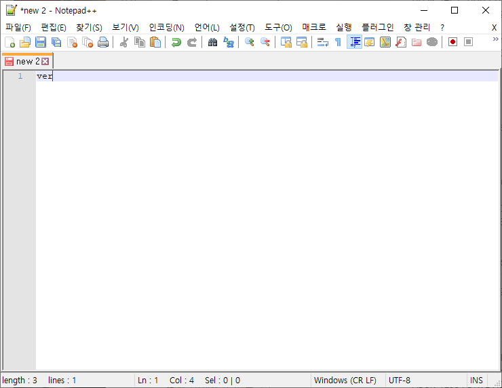
Task: Click UTF-8 encoding in status bar
Action: 400,381
